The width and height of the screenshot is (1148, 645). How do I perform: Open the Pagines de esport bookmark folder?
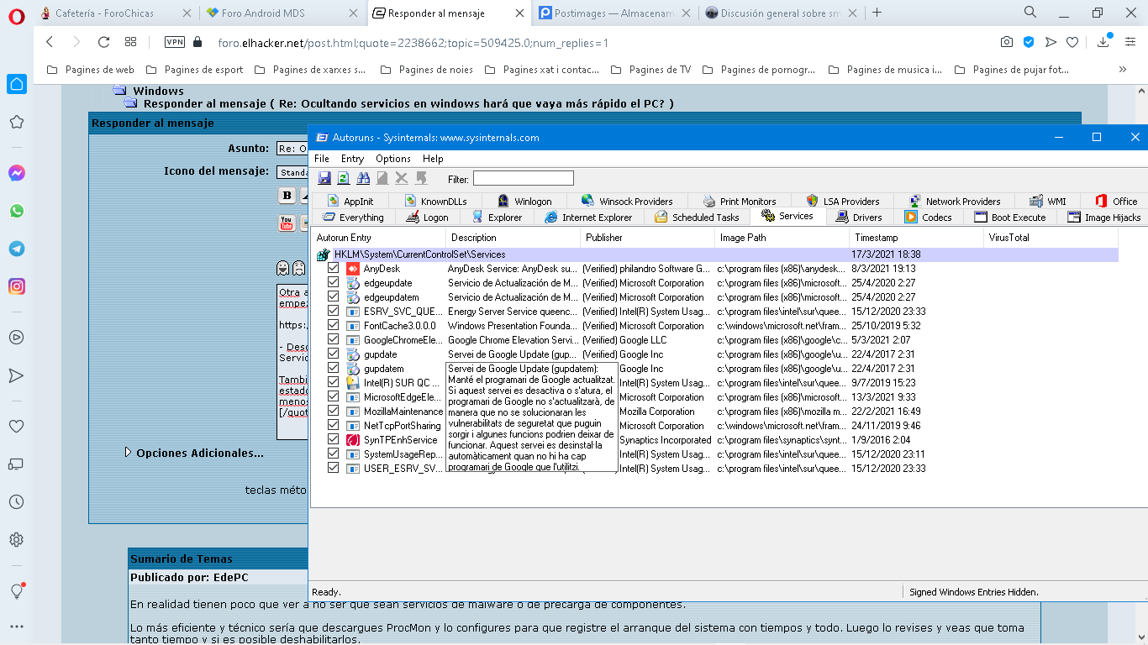tap(194, 70)
